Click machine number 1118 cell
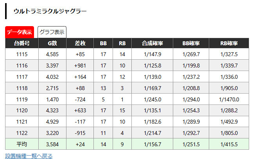This screenshot has width=253, height=163. click(x=22, y=88)
